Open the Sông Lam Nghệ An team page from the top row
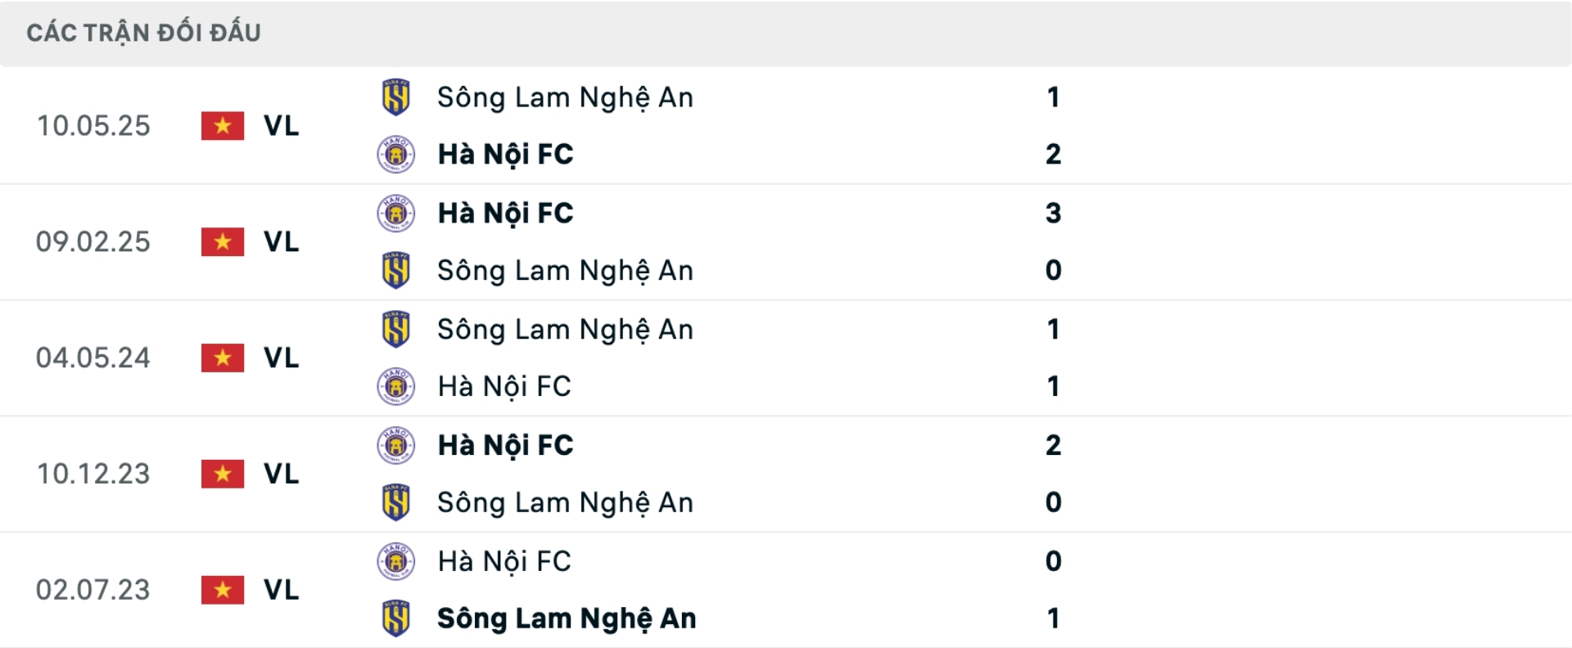1572x648 pixels. coord(567,97)
